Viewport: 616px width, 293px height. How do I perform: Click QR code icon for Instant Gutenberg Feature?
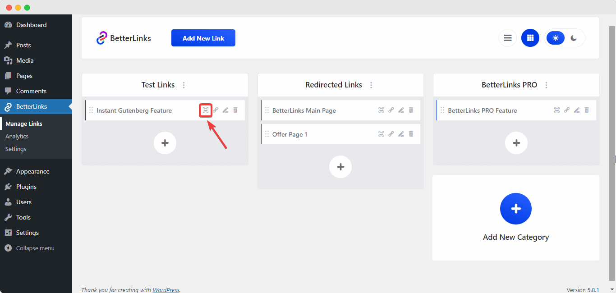click(x=206, y=110)
